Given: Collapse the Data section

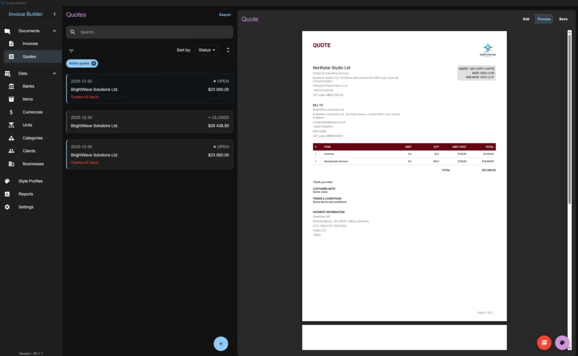Looking at the screenshot, I should (x=55, y=73).
